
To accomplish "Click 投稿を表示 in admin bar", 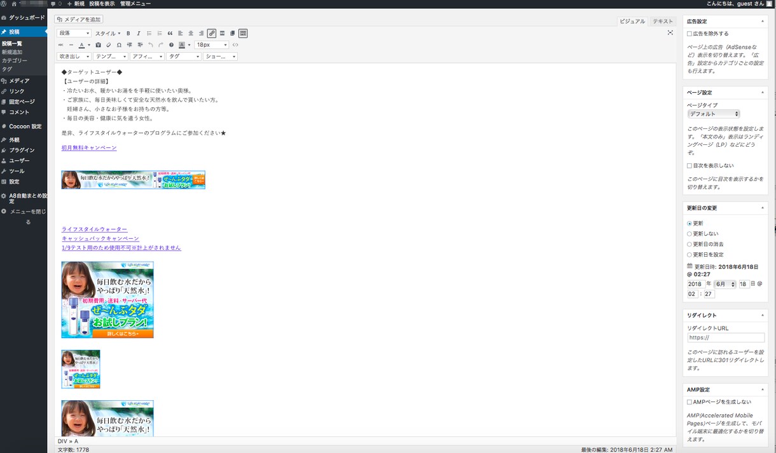I will (x=102, y=4).
